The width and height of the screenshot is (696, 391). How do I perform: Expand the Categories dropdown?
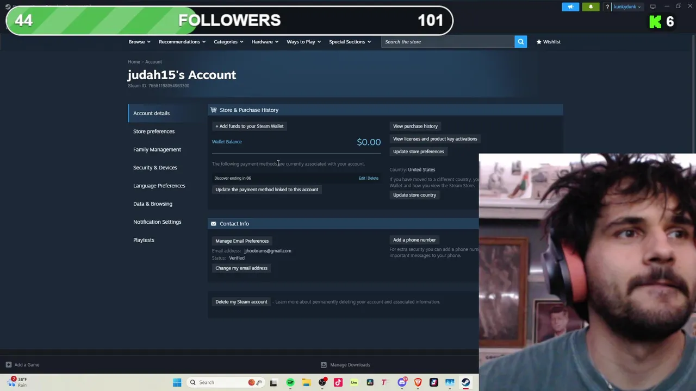pyautogui.click(x=228, y=42)
